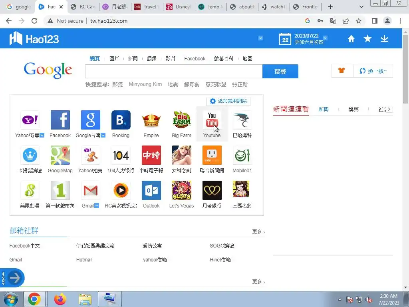Viewport: 409px width, 307px height.
Task: Select the 翻譯 search tab
Action: (x=151, y=58)
